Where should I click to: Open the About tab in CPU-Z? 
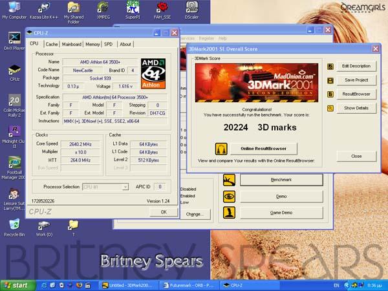point(125,44)
